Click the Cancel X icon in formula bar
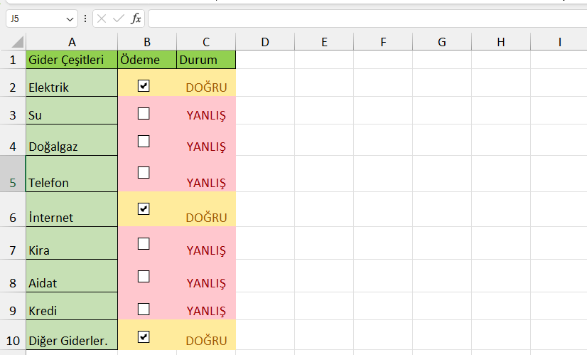The image size is (587, 355). [x=102, y=18]
